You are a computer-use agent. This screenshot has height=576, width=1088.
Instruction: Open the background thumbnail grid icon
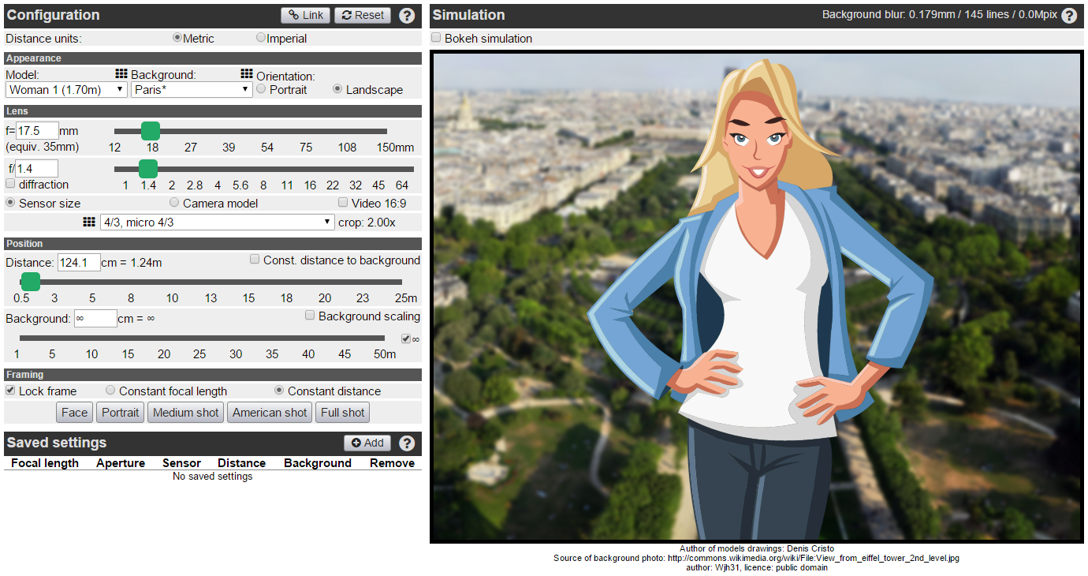tap(247, 74)
